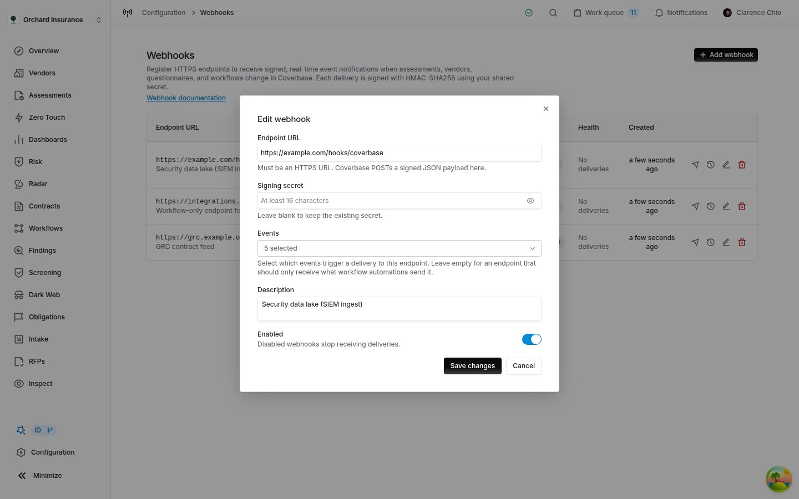Open the Work queue
The width and height of the screenshot is (799, 499).
(x=606, y=13)
